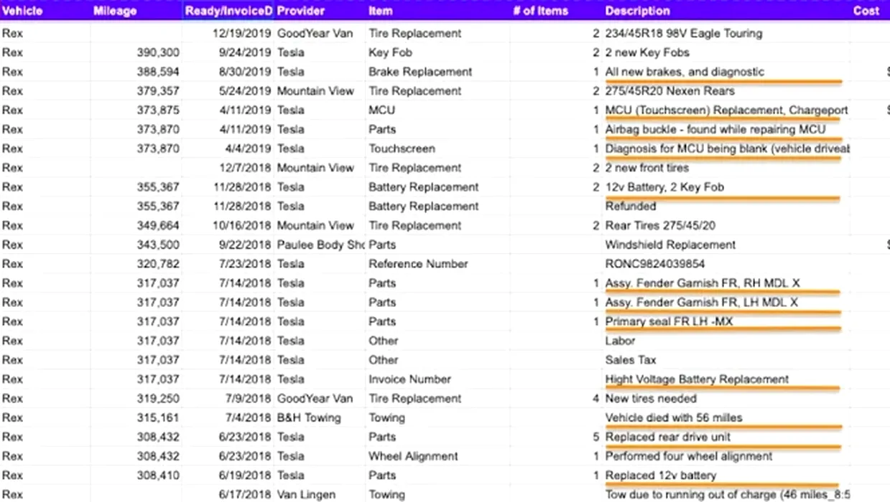Screen dimensions: 890x502
Task: Click the Vehicle column header
Action: [22, 11]
